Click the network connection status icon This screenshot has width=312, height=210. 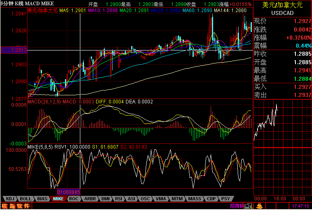click(248, 206)
